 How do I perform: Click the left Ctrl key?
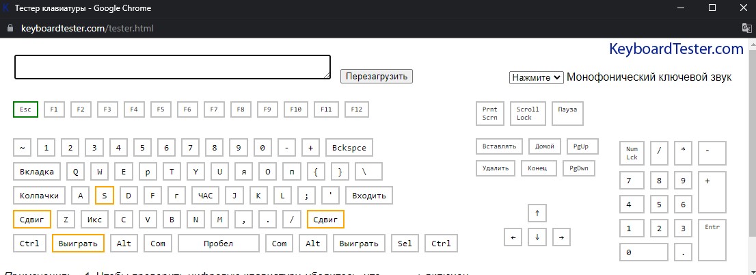[29, 243]
